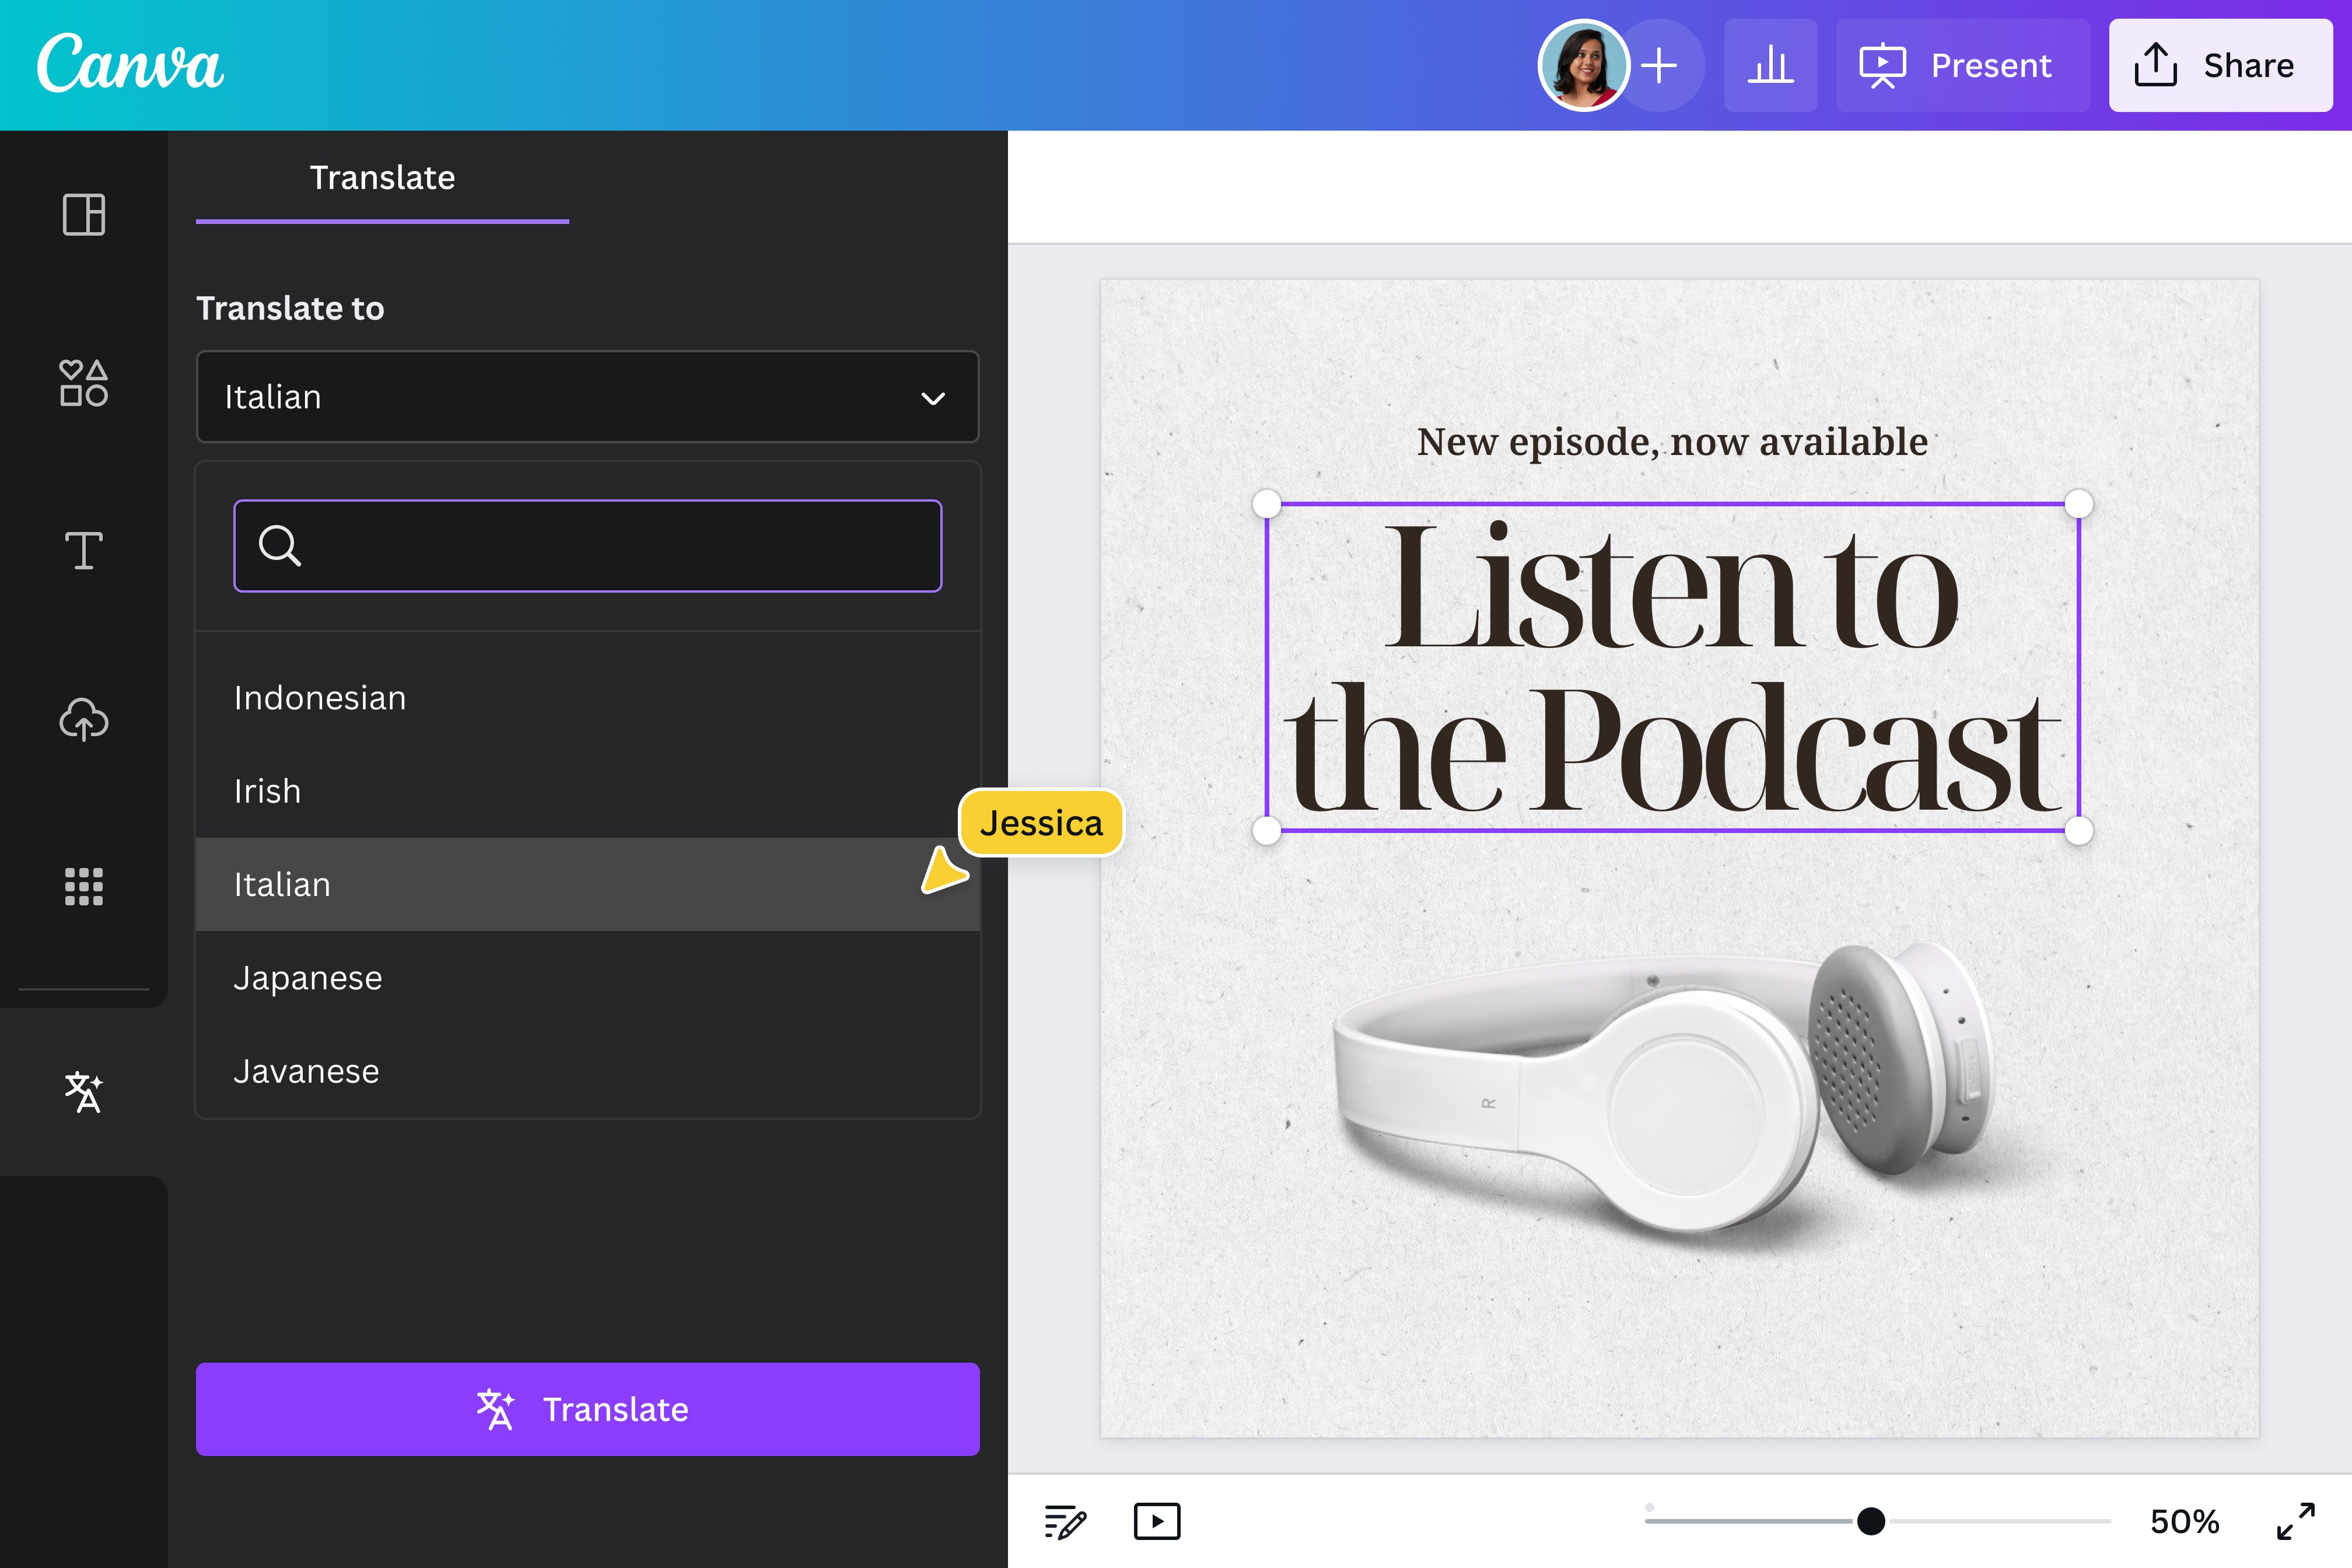
Task: Open the Design templates panel
Action: point(84,215)
